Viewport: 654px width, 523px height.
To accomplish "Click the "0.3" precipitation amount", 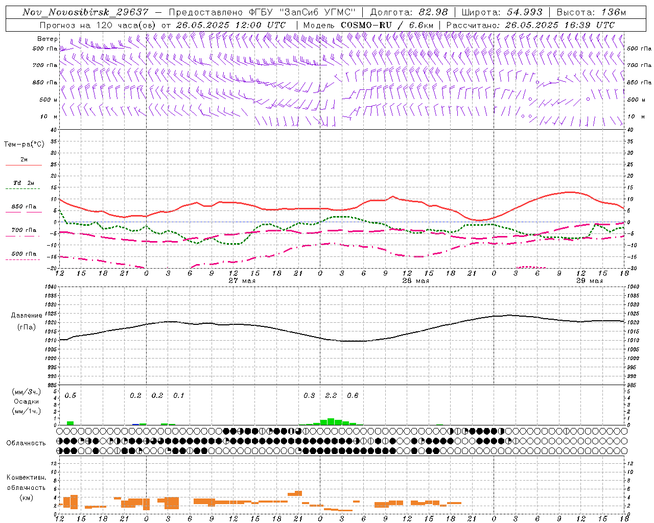I will (309, 396).
